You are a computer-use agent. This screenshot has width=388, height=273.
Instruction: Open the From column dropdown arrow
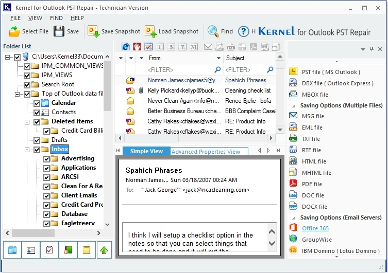click(218, 58)
